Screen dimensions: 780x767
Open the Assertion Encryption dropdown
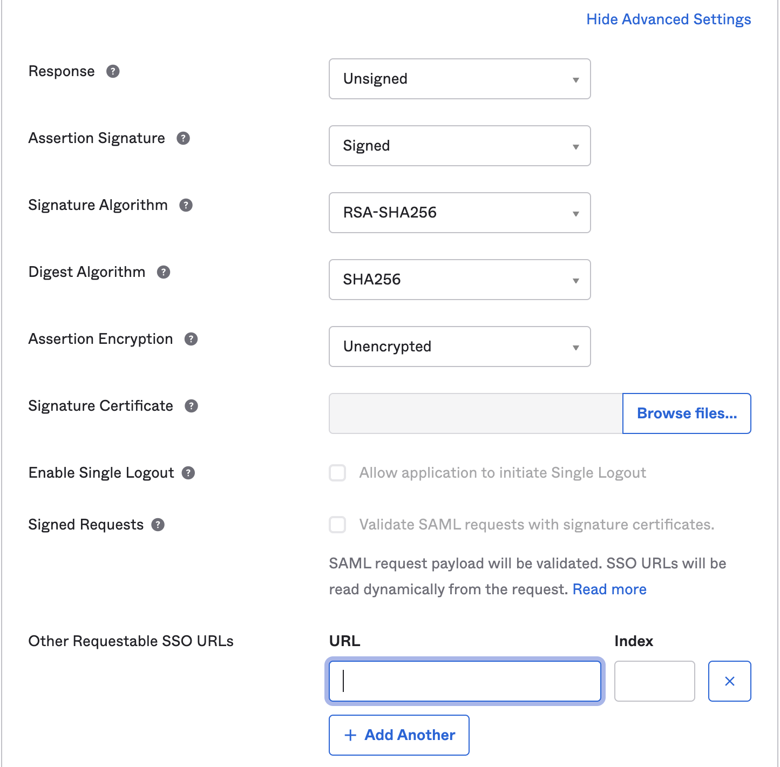tap(459, 347)
